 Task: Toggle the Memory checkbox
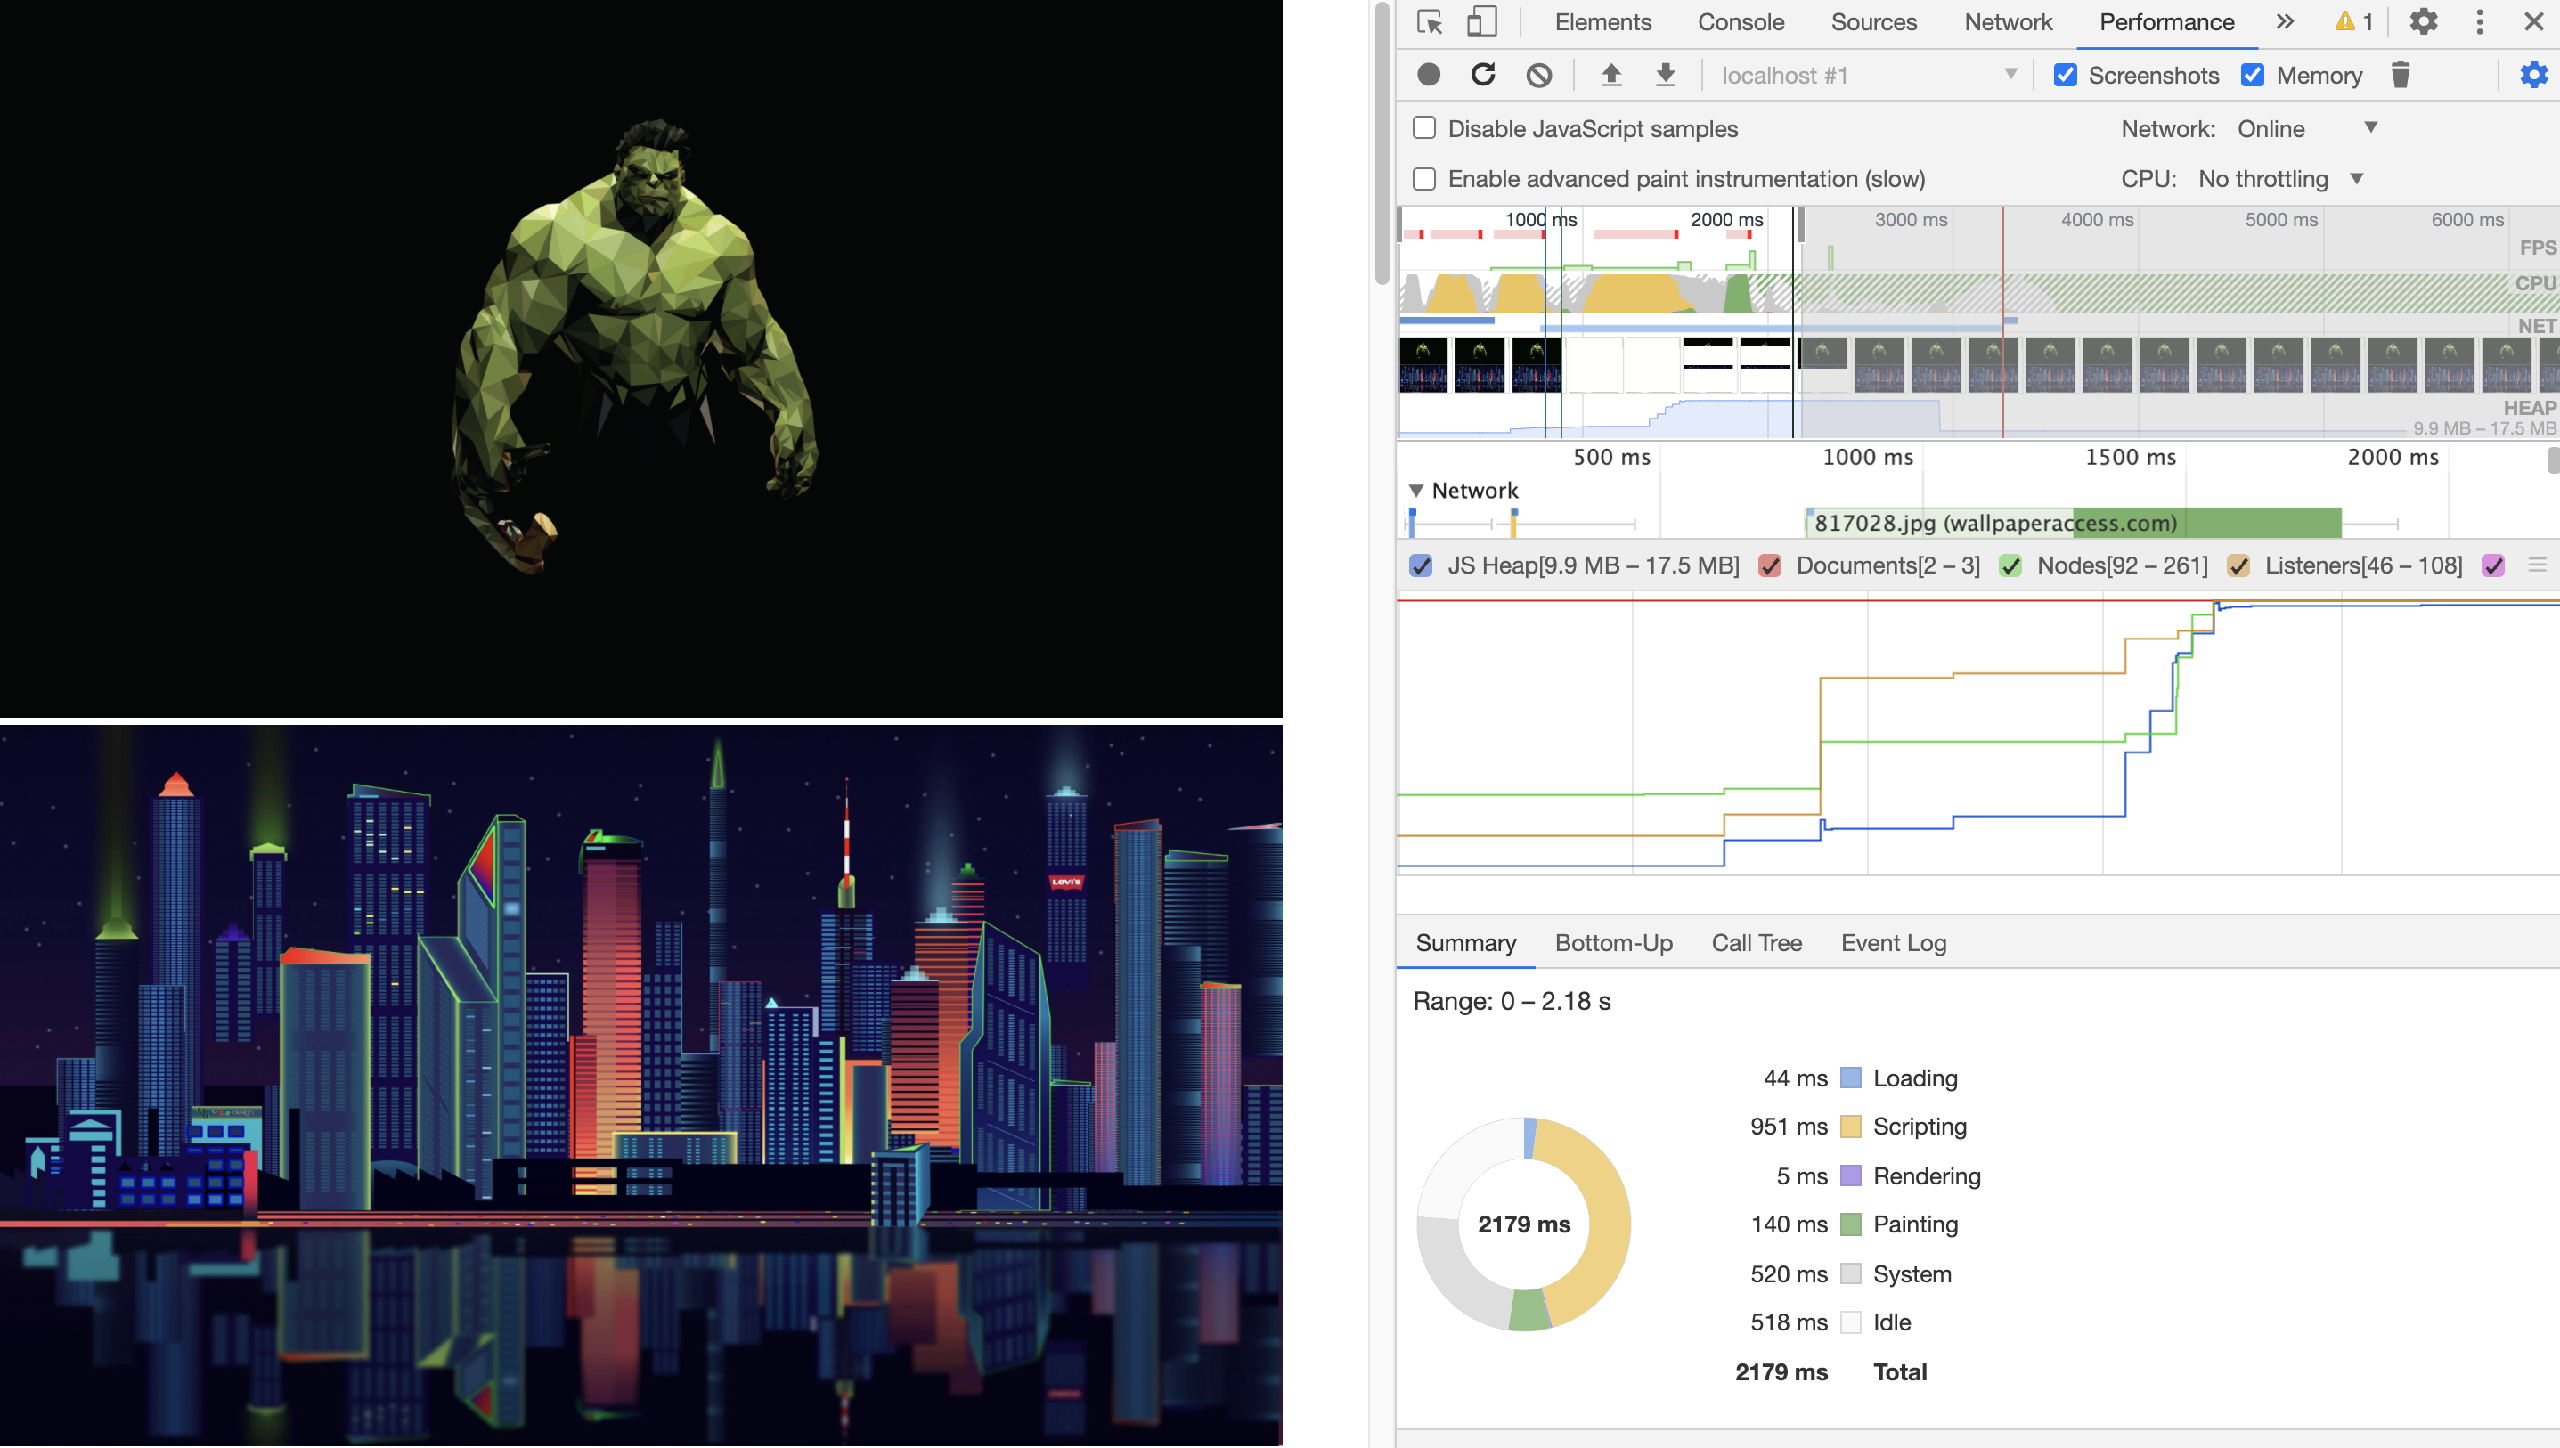(2253, 76)
